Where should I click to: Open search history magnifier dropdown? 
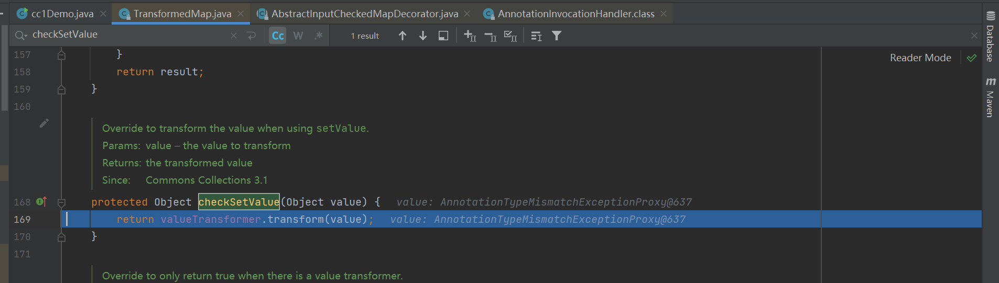click(21, 35)
